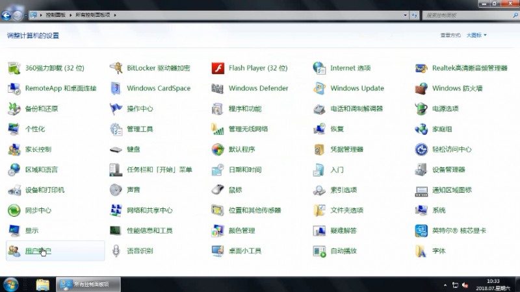Viewport: 520px width, 292px height.
Task: Click the back navigation arrow button
Action: tap(6, 15)
